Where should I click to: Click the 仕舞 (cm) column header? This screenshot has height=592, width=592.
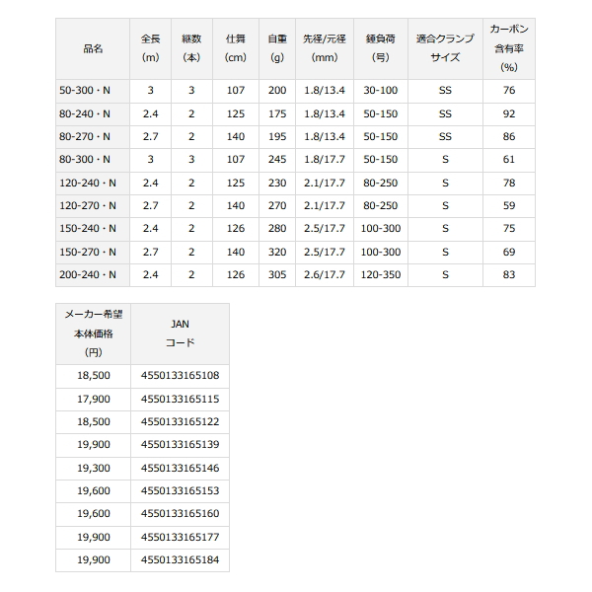(x=236, y=48)
